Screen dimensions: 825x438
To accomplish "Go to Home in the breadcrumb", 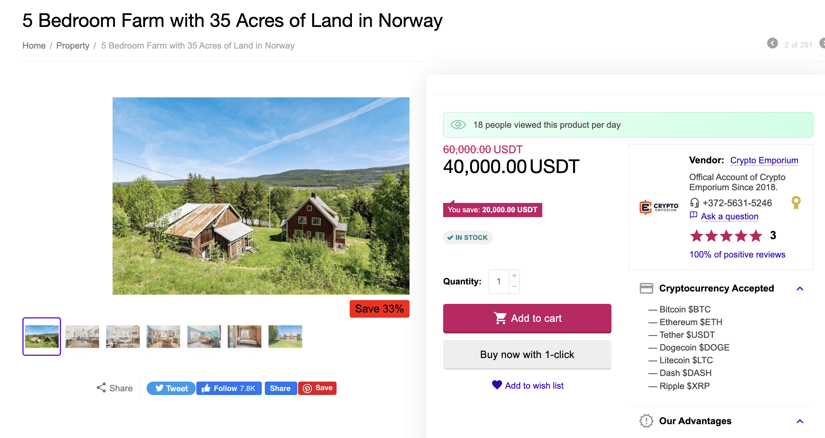I will (x=34, y=46).
